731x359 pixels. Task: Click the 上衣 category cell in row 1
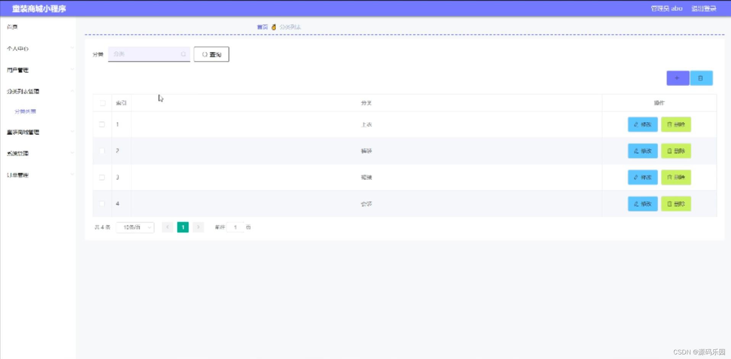[x=366, y=125]
